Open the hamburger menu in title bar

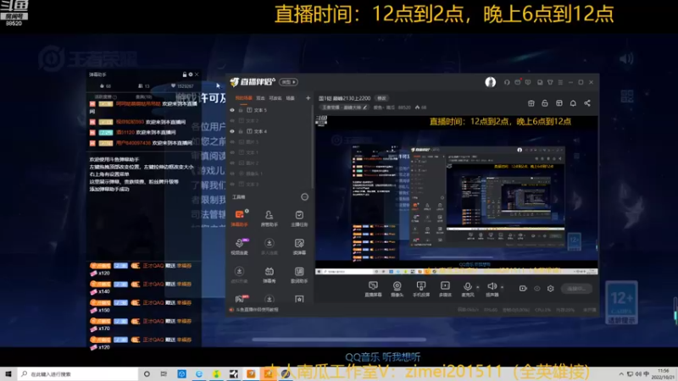point(560,82)
